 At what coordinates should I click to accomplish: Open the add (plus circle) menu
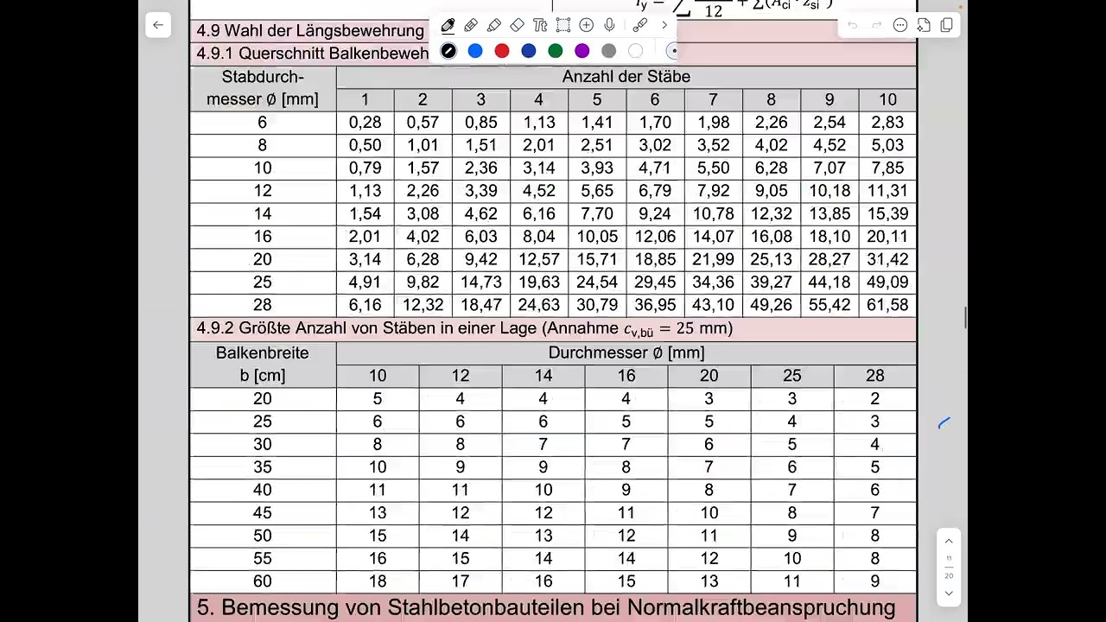[587, 25]
